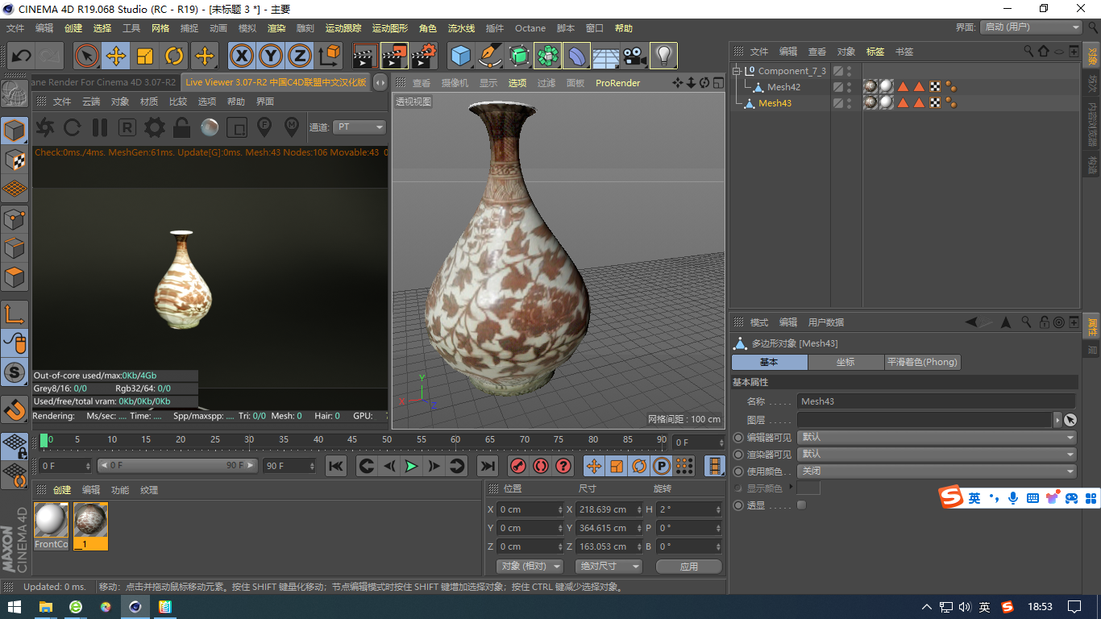Switch to 平滑着色(Phong) tab
Screen dimensions: 1101x619
pos(922,362)
